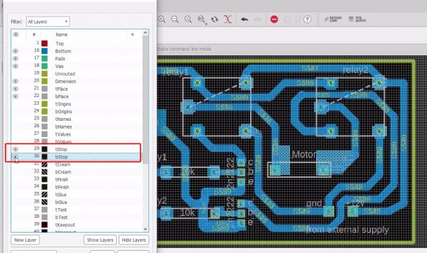Click the red stop command icon

tap(274, 20)
